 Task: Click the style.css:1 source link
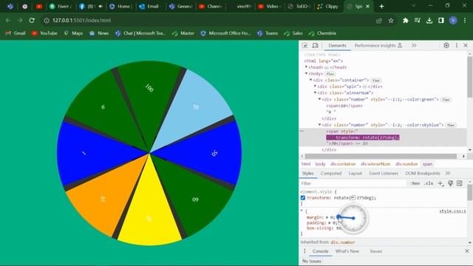click(x=452, y=211)
